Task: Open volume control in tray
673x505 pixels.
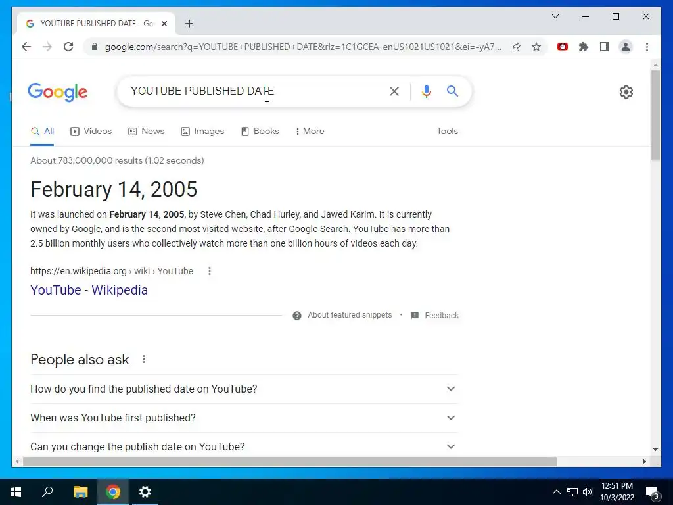Action: pos(588,492)
